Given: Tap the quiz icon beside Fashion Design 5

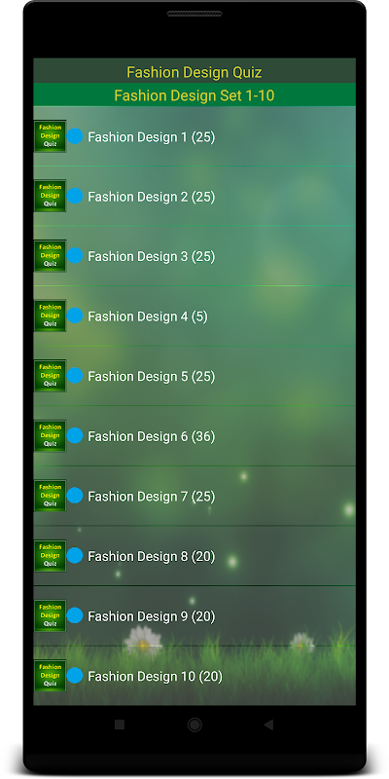Looking at the screenshot, I should coord(51,376).
